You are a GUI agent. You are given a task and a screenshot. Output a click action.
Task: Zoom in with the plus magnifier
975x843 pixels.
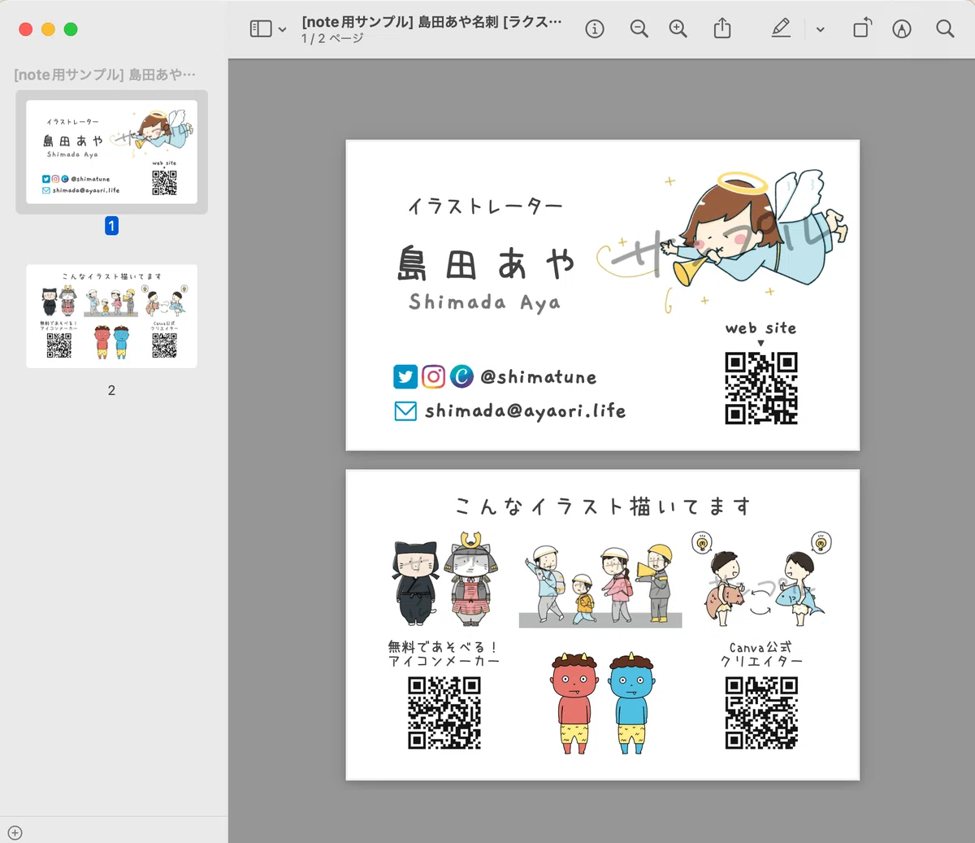pyautogui.click(x=678, y=29)
